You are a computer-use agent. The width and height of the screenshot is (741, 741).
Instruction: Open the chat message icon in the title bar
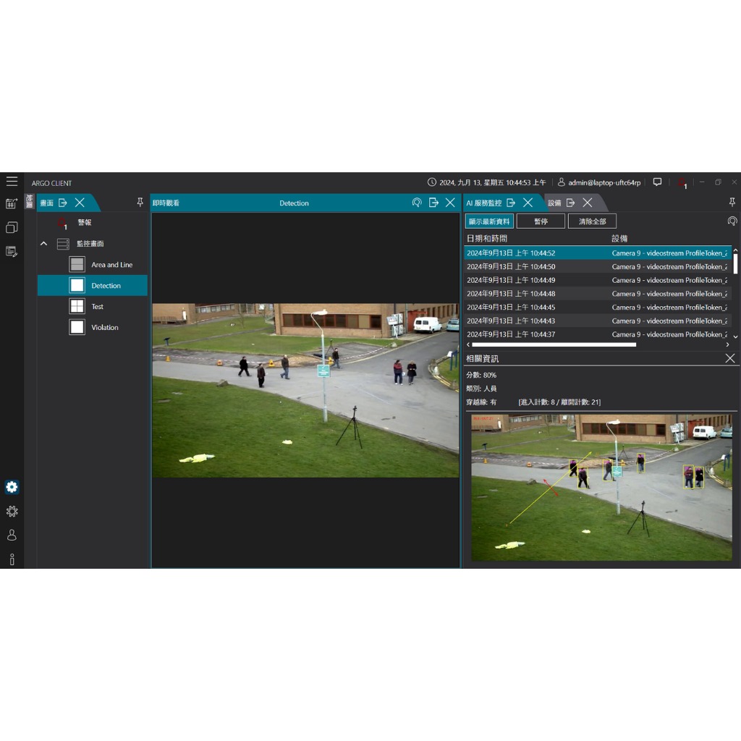click(657, 182)
